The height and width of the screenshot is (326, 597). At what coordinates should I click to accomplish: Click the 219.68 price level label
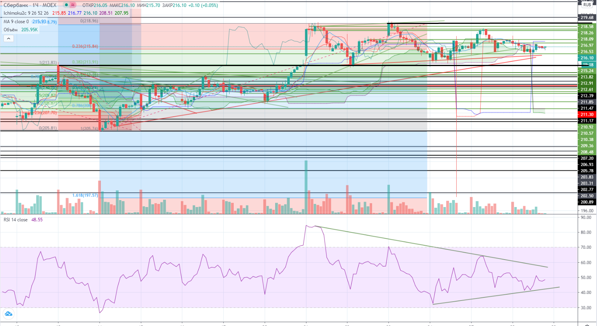[x=587, y=17]
